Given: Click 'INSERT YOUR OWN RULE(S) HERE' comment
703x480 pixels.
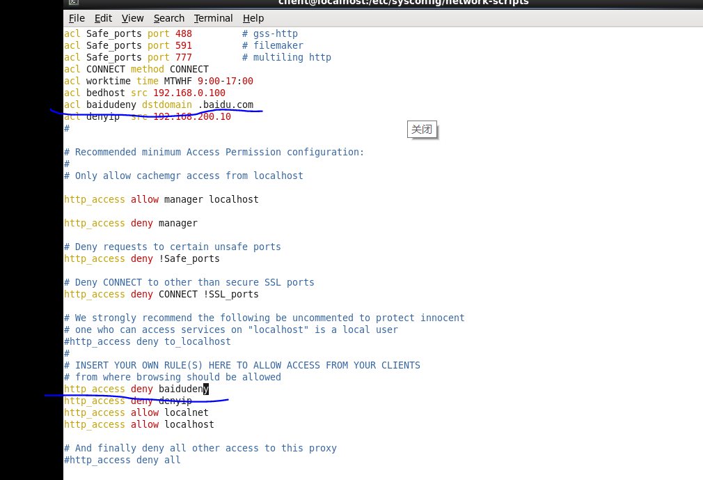Looking at the screenshot, I should 242,366.
